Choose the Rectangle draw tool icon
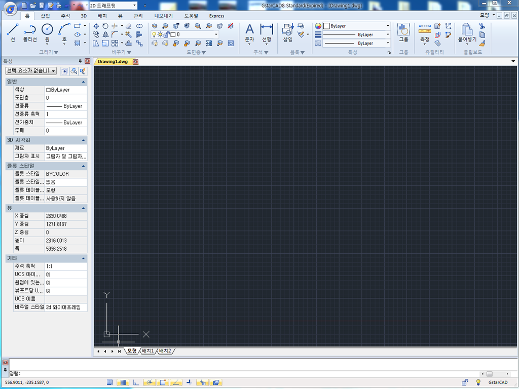Image resolution: width=519 pixels, height=389 pixels. pyautogui.click(x=78, y=26)
